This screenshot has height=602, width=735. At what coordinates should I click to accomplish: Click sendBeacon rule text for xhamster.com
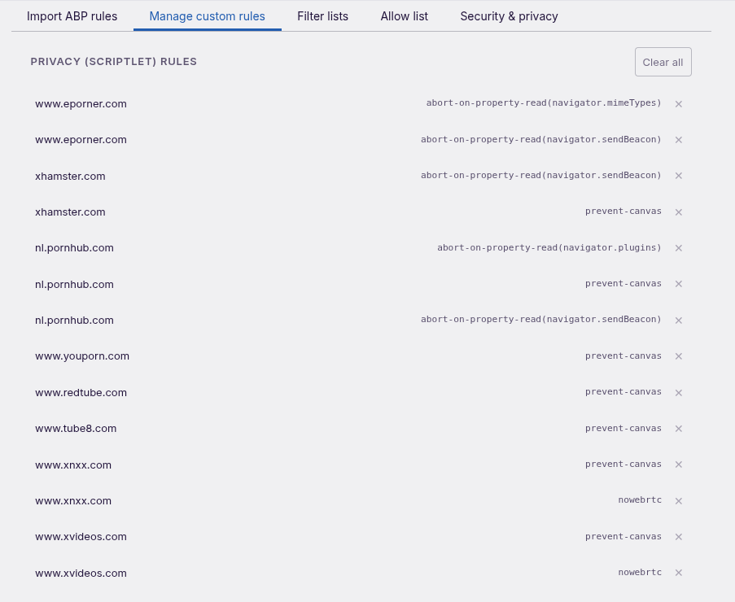[x=541, y=175]
